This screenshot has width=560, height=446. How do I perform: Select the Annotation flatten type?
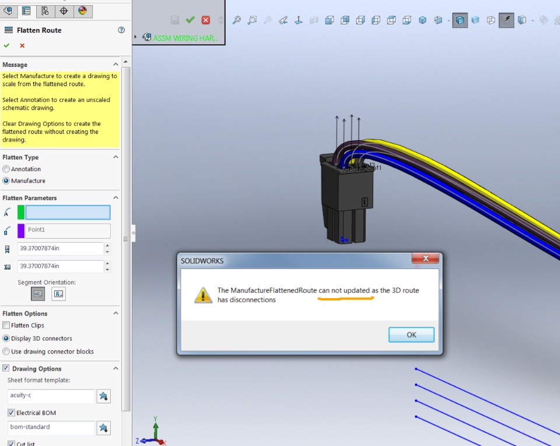pos(6,169)
